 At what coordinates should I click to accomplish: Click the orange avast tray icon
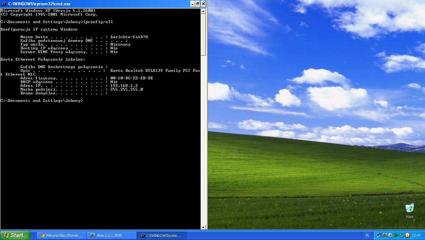tap(407, 235)
